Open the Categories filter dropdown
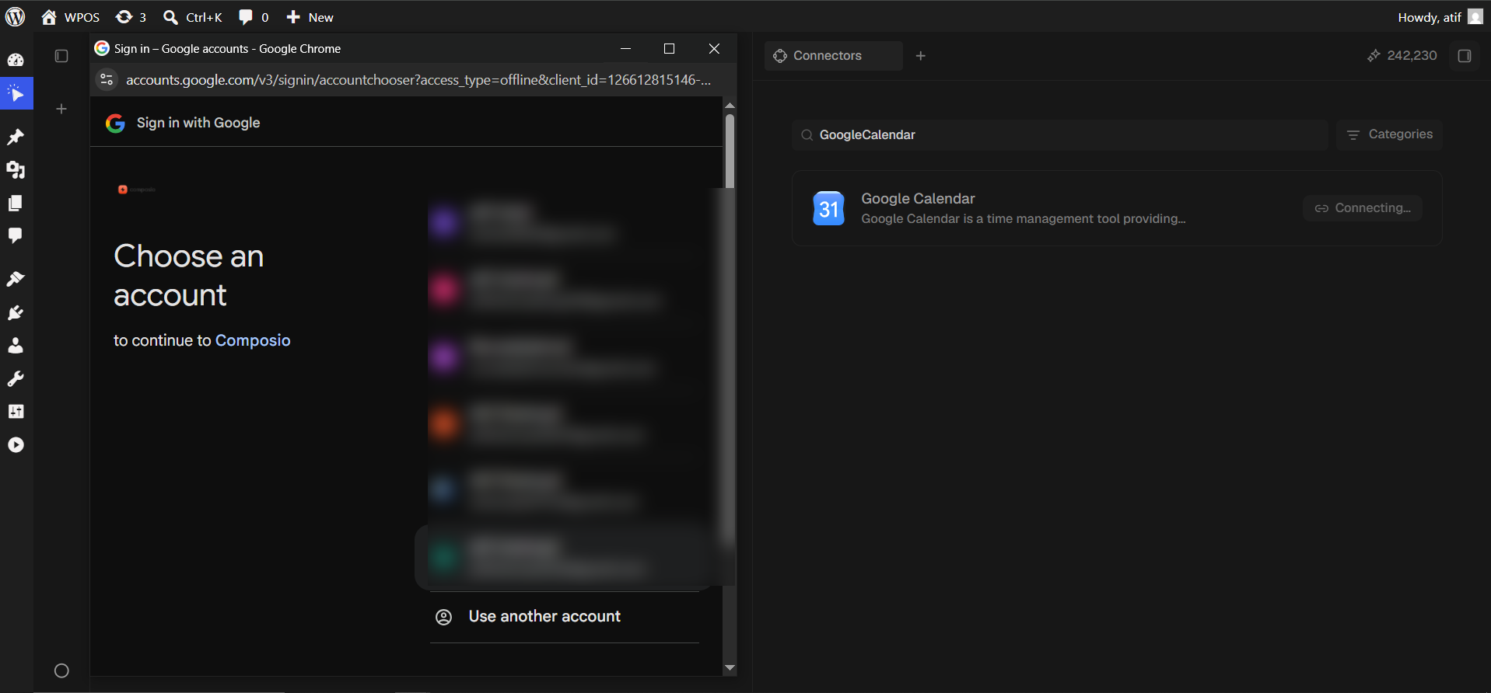The height and width of the screenshot is (693, 1491). [1389, 134]
